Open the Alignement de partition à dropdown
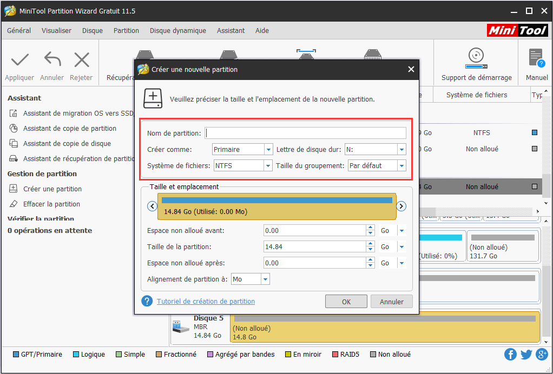This screenshot has height=374, width=553. 265,279
